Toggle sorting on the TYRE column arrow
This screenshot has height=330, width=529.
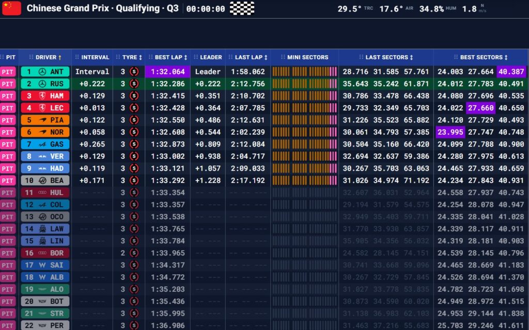tap(141, 57)
